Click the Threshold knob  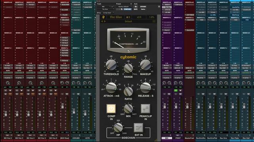point(111,65)
